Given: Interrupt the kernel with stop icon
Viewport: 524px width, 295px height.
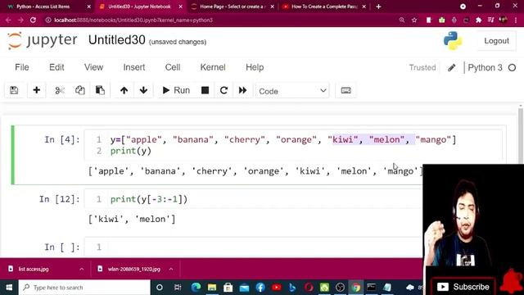Looking at the screenshot, I should click(x=206, y=90).
